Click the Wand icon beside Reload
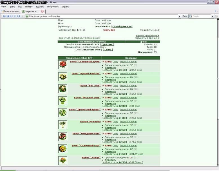 [x=22, y=16]
